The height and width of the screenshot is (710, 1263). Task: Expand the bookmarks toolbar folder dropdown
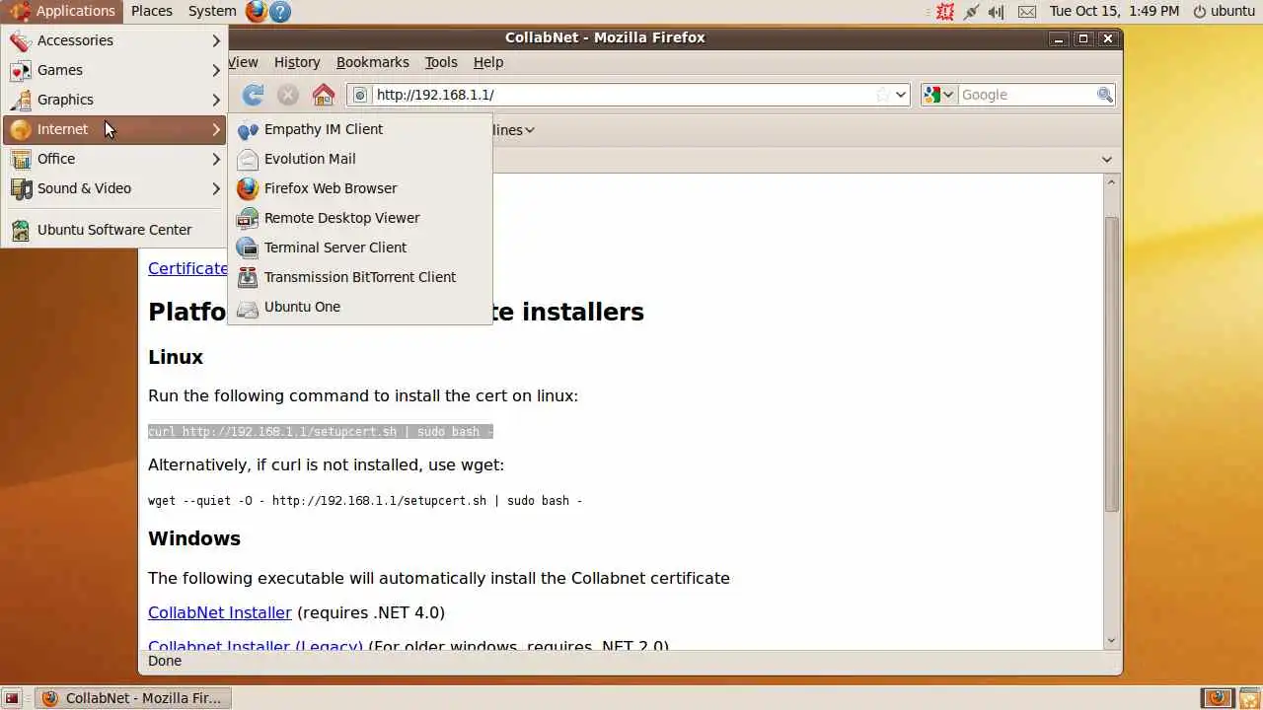pyautogui.click(x=530, y=130)
